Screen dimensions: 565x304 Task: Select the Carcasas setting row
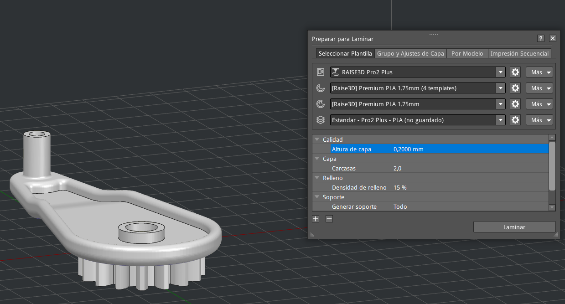[x=430, y=168]
